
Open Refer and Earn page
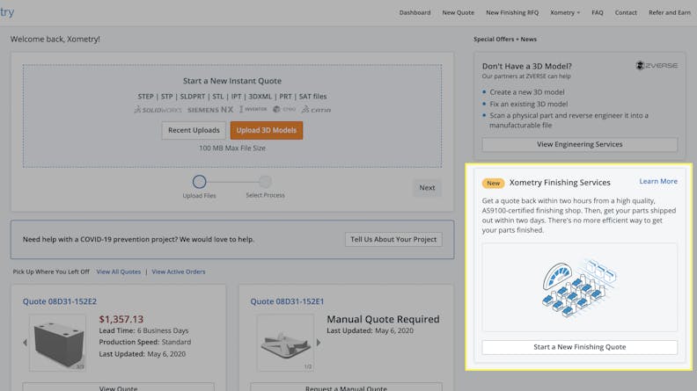pyautogui.click(x=669, y=12)
